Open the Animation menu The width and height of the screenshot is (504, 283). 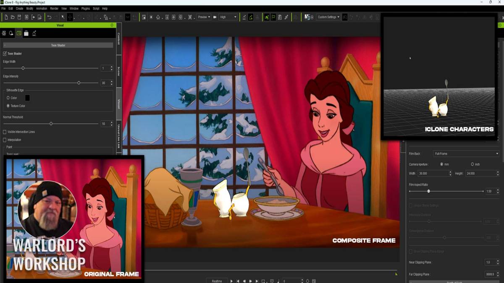[x=42, y=8]
